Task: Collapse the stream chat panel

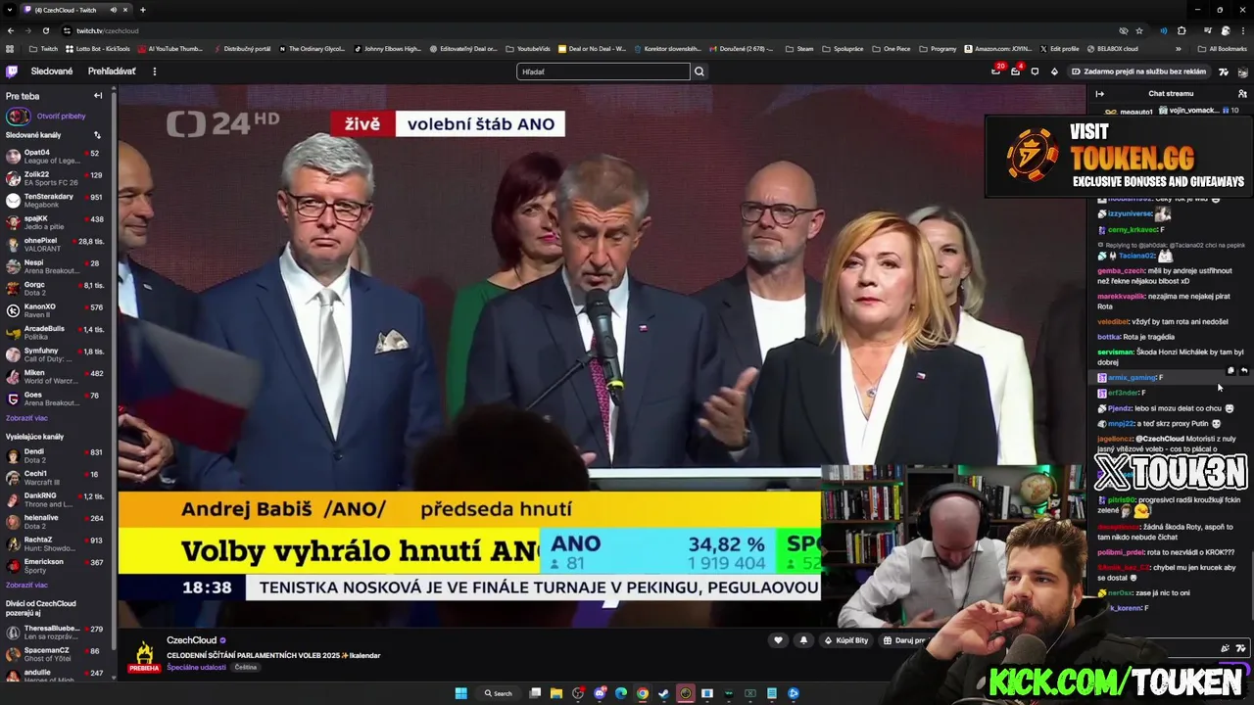Action: click(x=1099, y=94)
